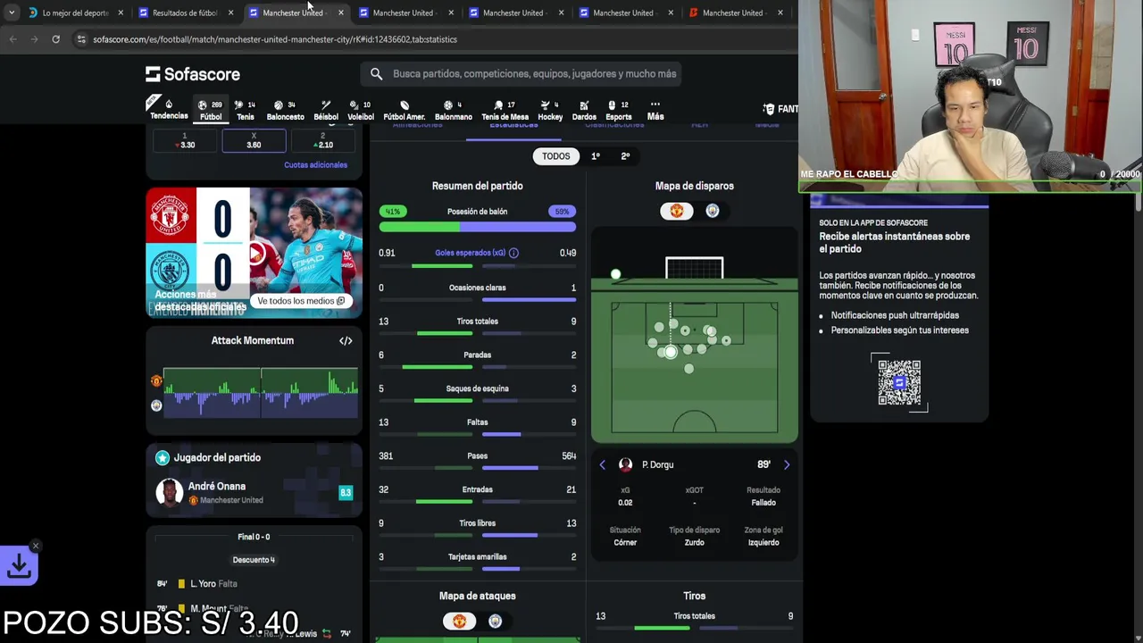Click the Manchester City crest in scoreboard
The image size is (1143, 643).
click(x=170, y=271)
